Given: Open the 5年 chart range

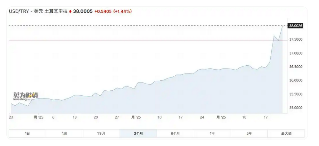Looking at the screenshot, I should coord(249,133).
